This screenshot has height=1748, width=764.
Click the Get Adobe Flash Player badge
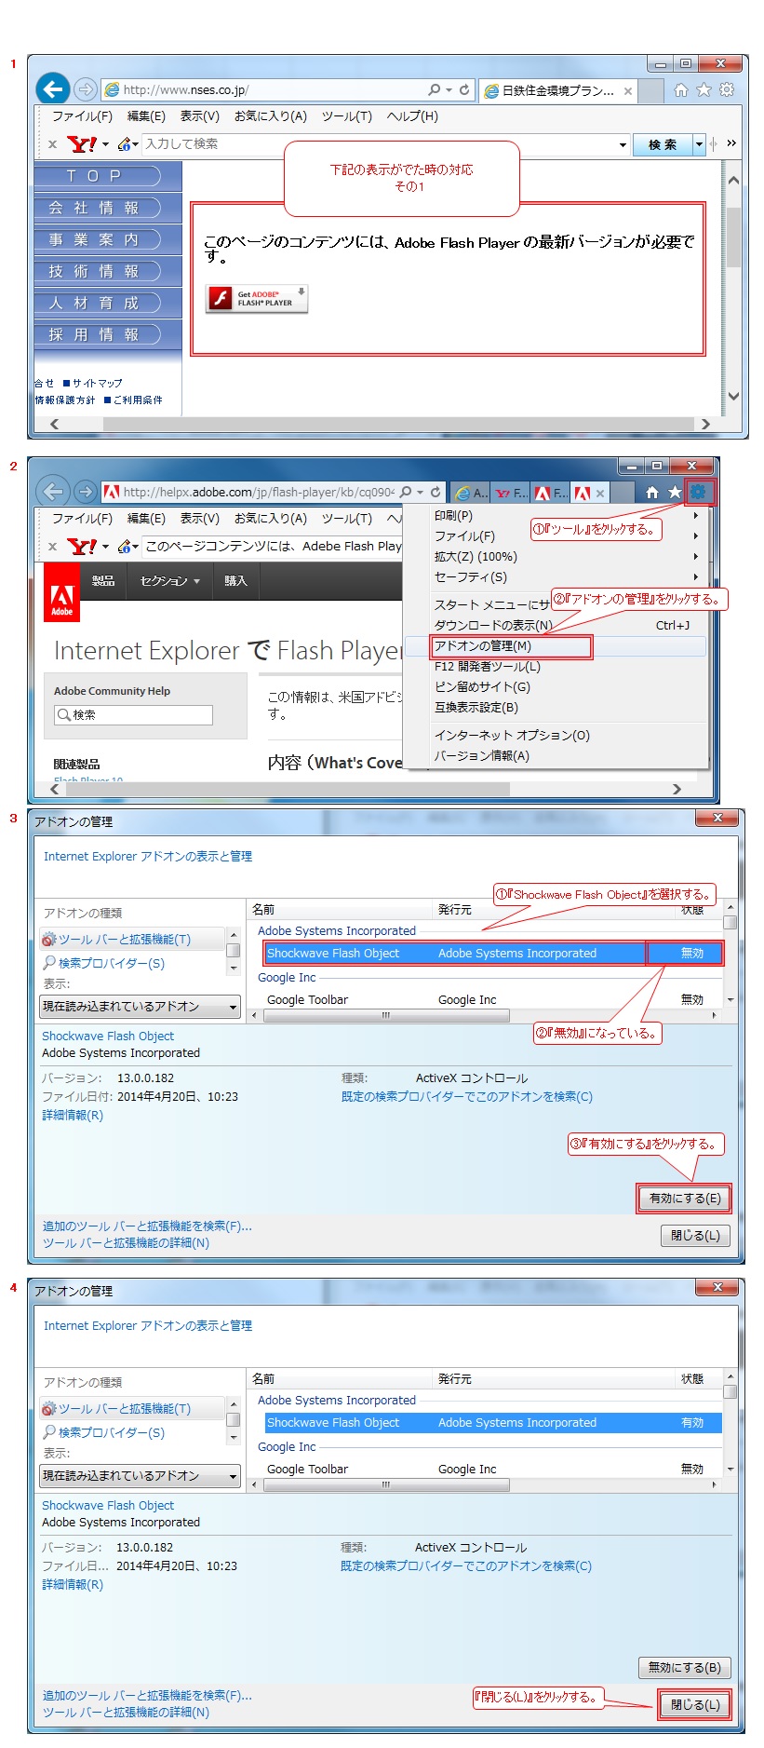click(257, 298)
